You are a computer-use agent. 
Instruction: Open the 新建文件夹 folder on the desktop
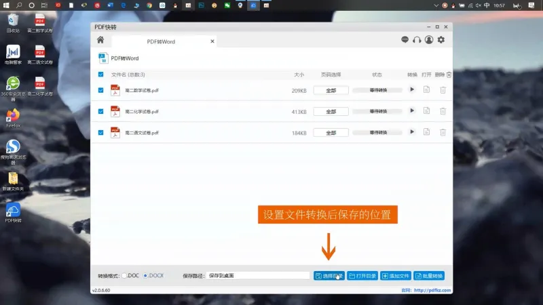(13, 181)
